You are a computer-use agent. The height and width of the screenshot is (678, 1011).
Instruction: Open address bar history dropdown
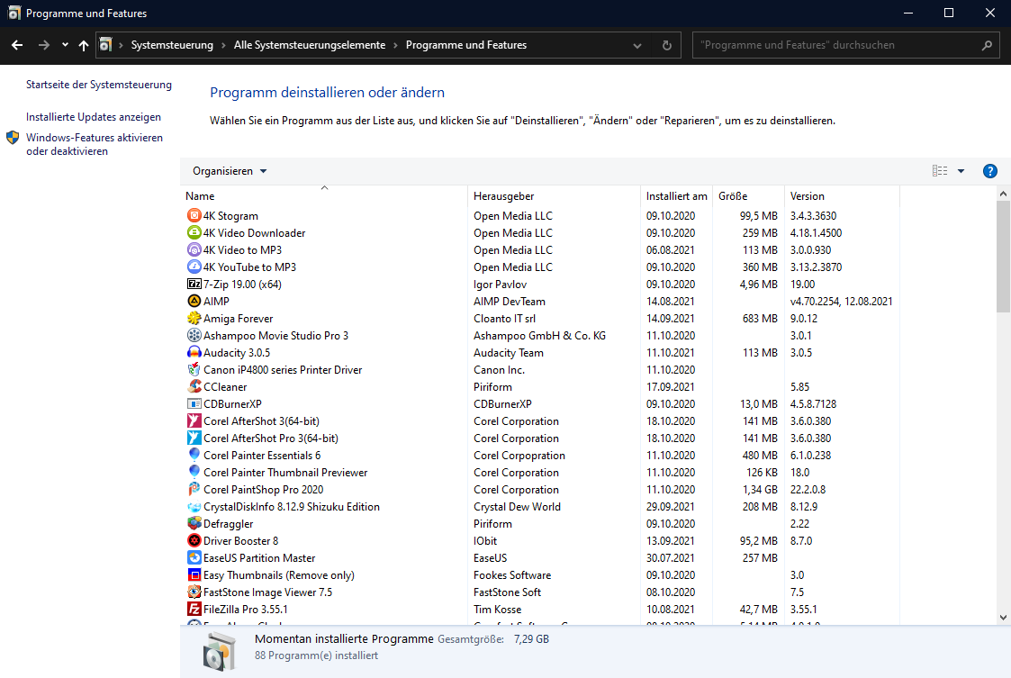pyautogui.click(x=637, y=45)
